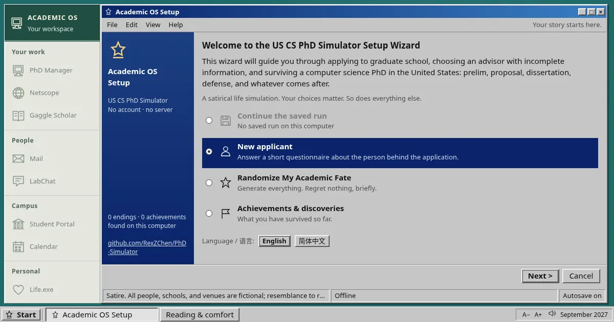Open the GitHub PhD-Simulator link
Image resolution: width=614 pixels, height=322 pixels.
tap(147, 247)
